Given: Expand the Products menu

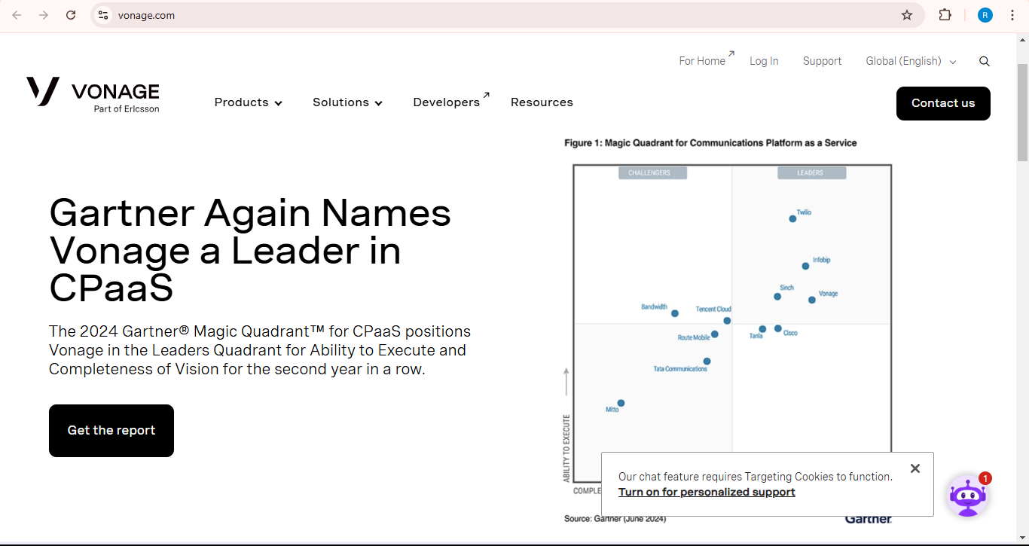Looking at the screenshot, I should click(248, 102).
